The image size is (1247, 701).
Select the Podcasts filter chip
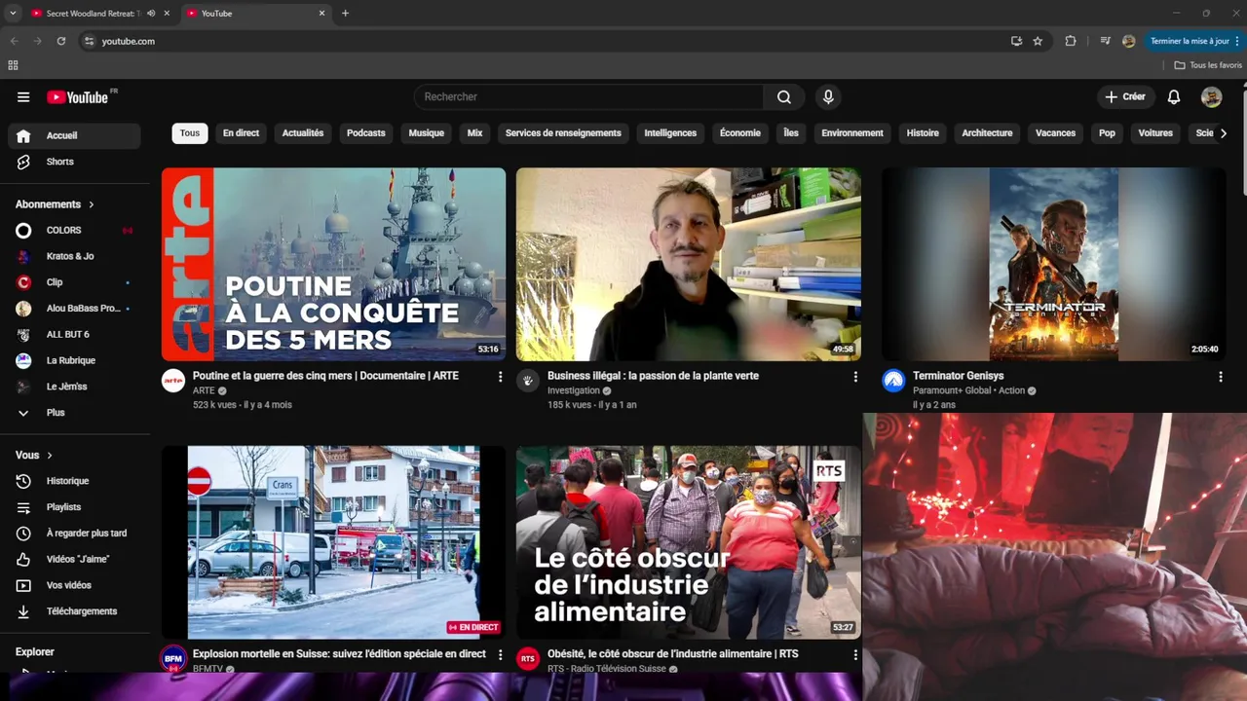coord(366,133)
